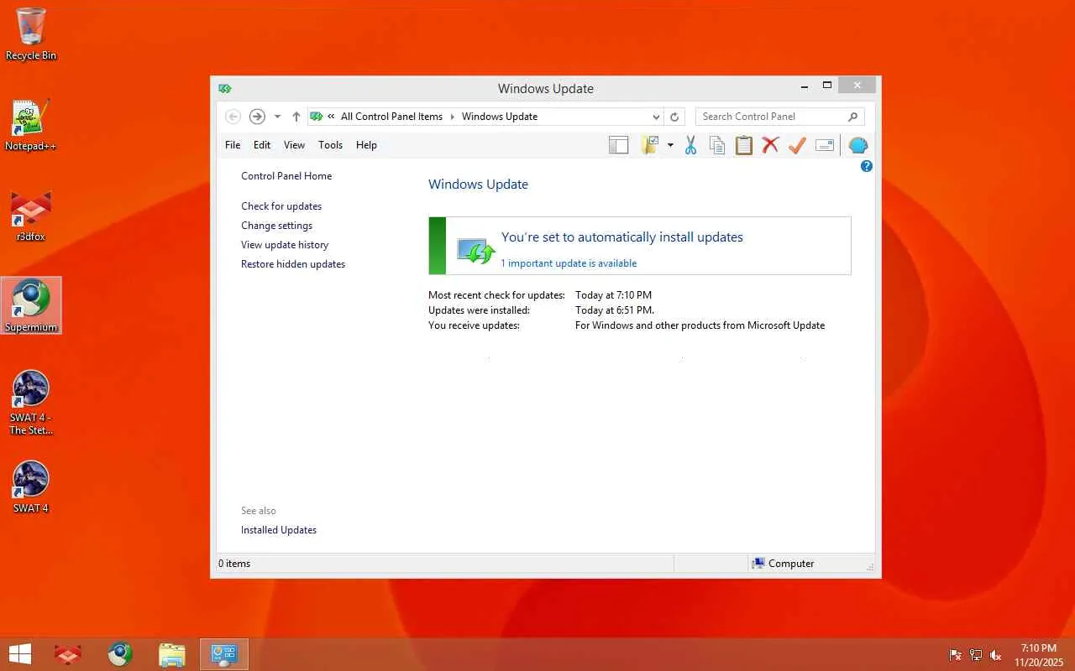The image size is (1075, 671).
Task: Click the muted volume tray icon
Action: coord(996,655)
